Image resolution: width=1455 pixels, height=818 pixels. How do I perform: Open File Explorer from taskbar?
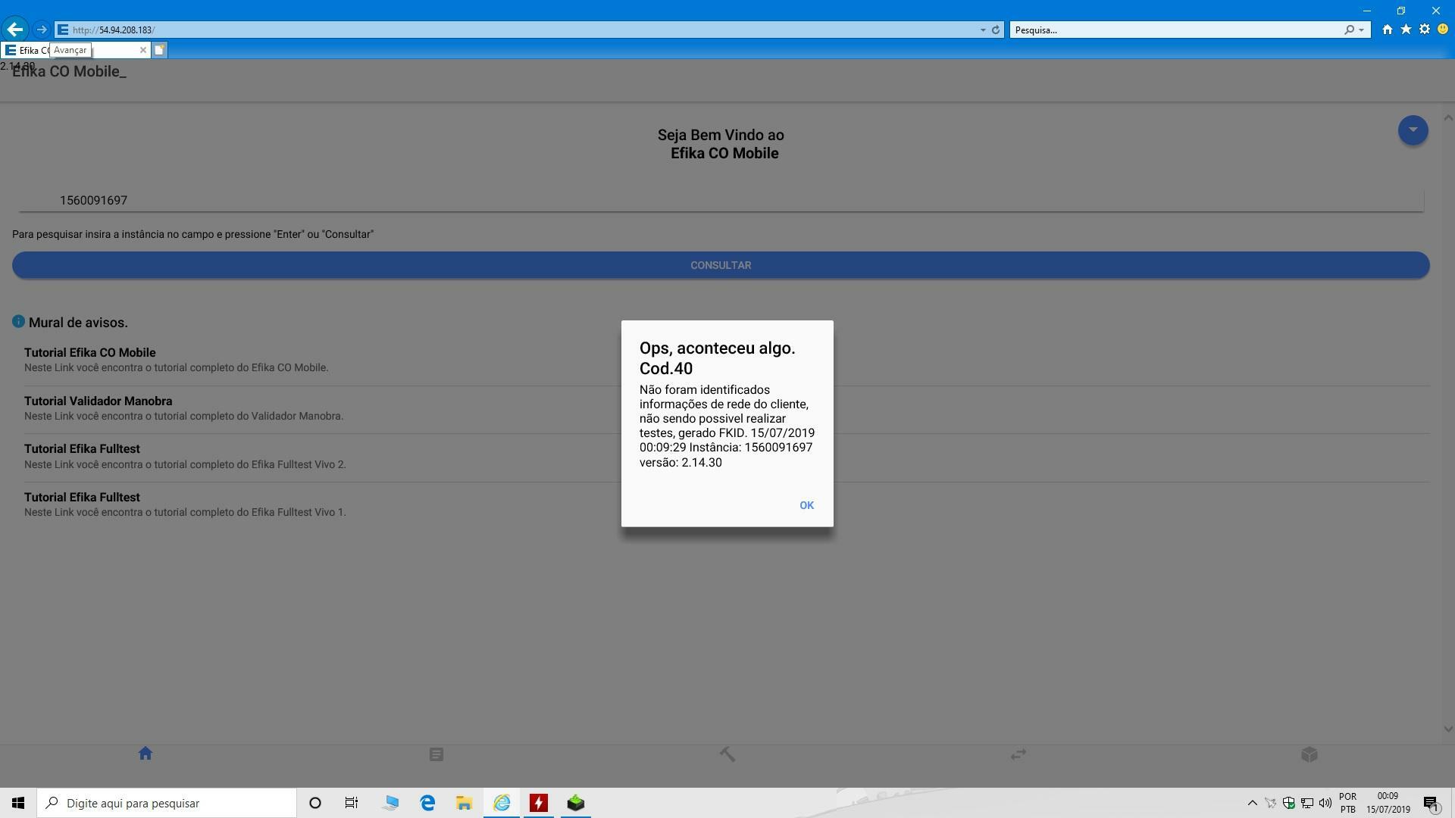coord(464,803)
